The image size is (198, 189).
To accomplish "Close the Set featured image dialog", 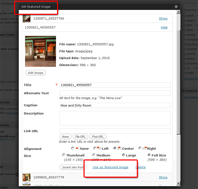I will (x=176, y=7).
